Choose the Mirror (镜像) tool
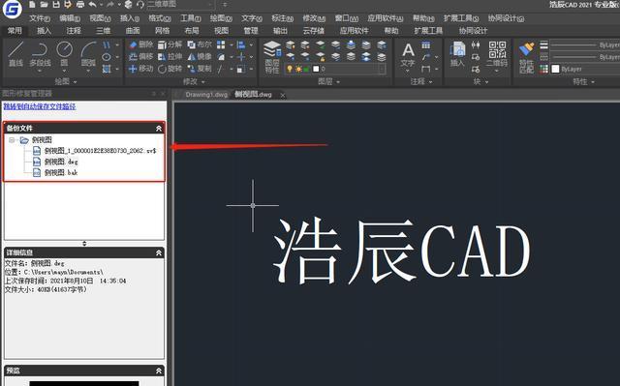The image size is (620, 386). (x=200, y=57)
